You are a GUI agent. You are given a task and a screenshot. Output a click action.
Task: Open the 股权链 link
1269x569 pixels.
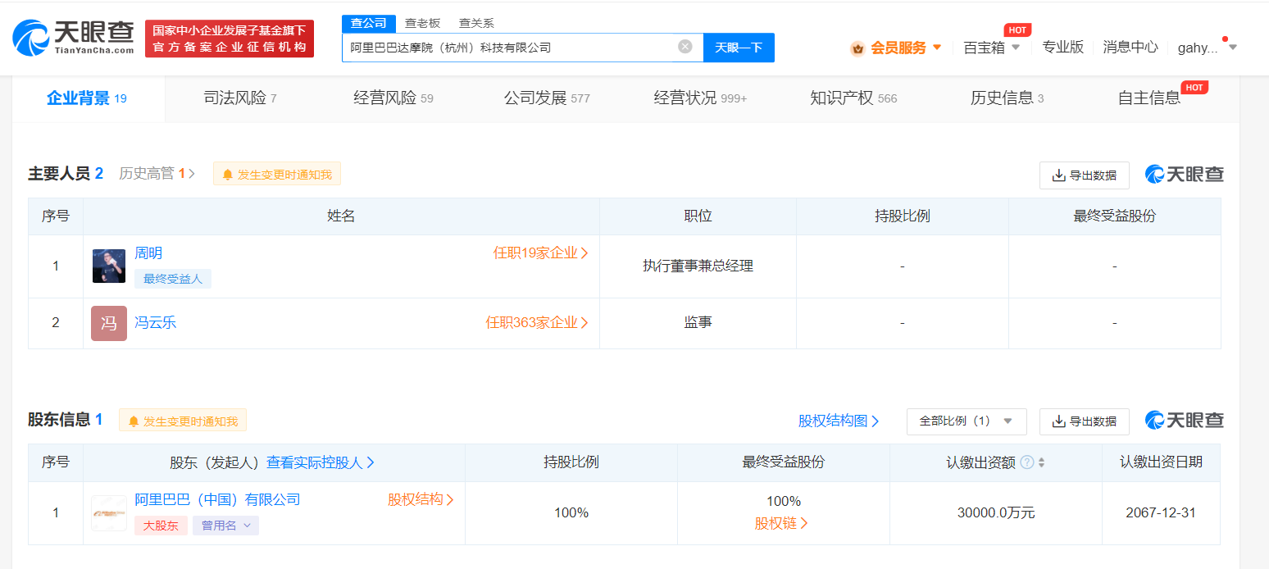tap(782, 523)
